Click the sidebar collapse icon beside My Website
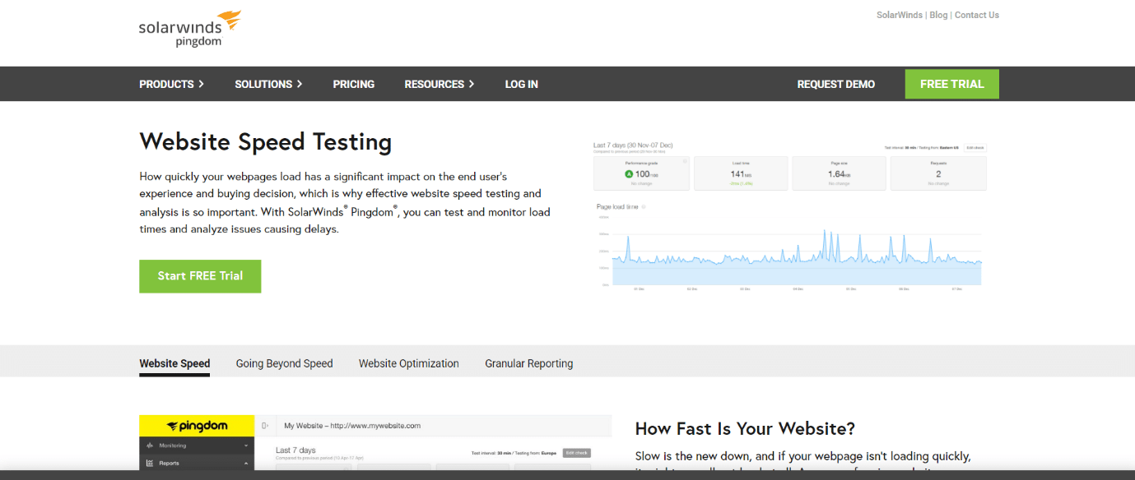1135x480 pixels. [265, 426]
